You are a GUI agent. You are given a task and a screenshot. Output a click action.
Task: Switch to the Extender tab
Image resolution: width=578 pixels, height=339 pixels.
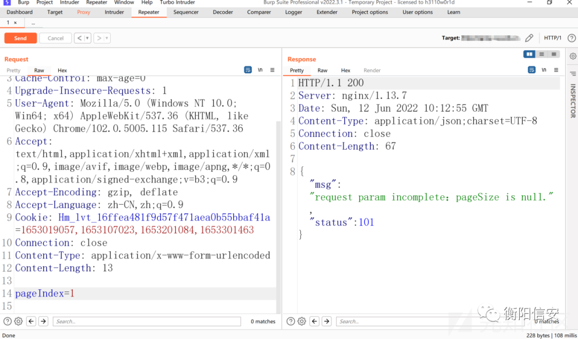pos(327,12)
